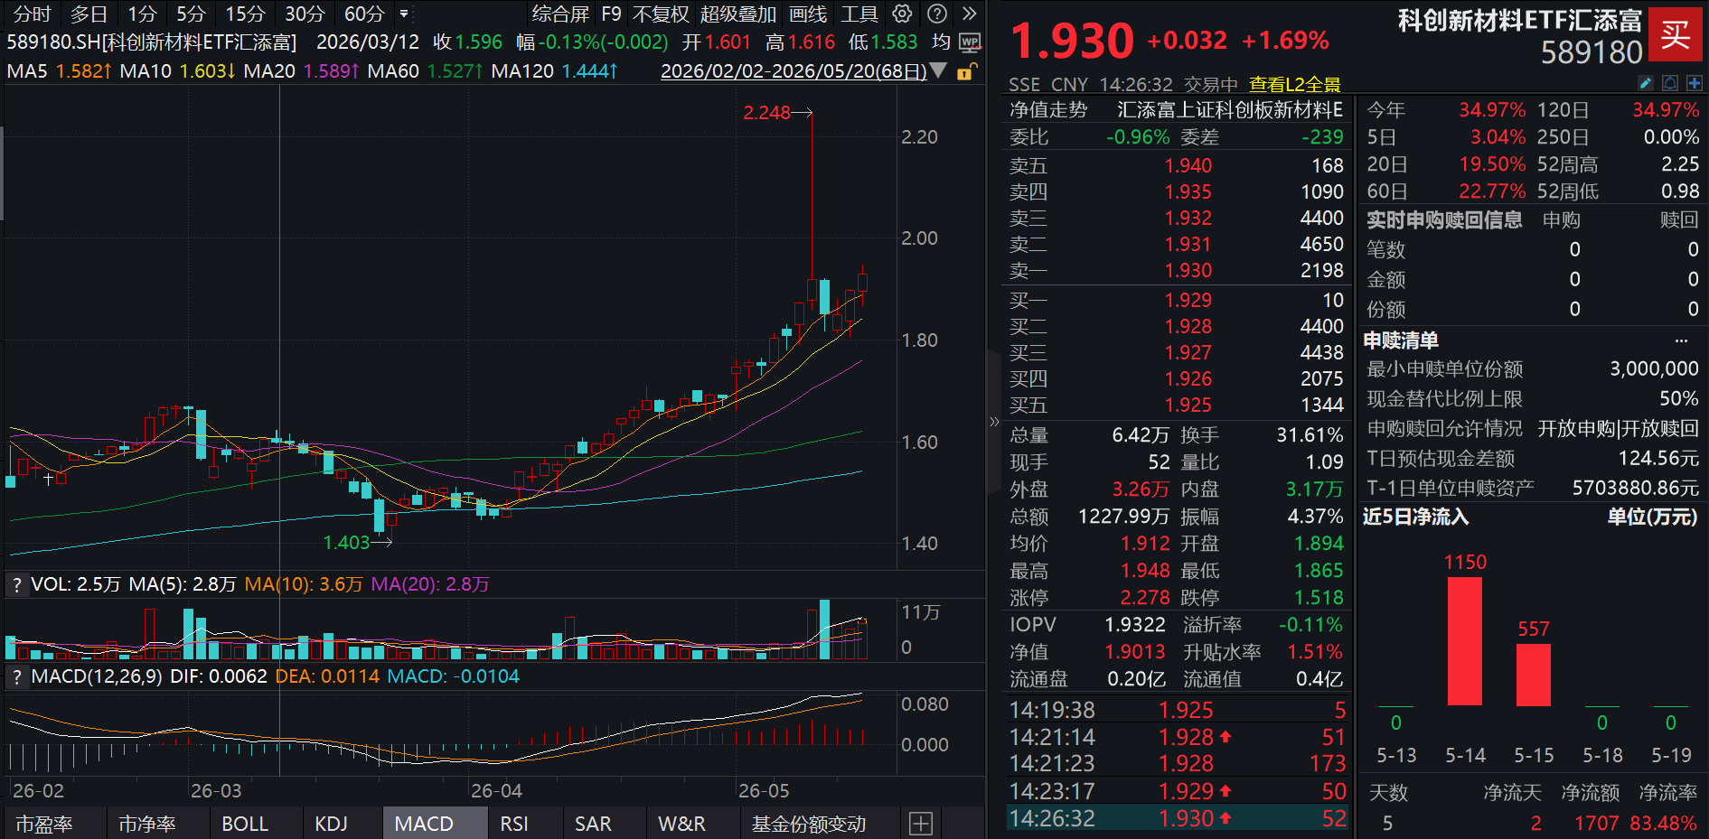
Task: Open the help question mark icon
Action: tap(937, 14)
